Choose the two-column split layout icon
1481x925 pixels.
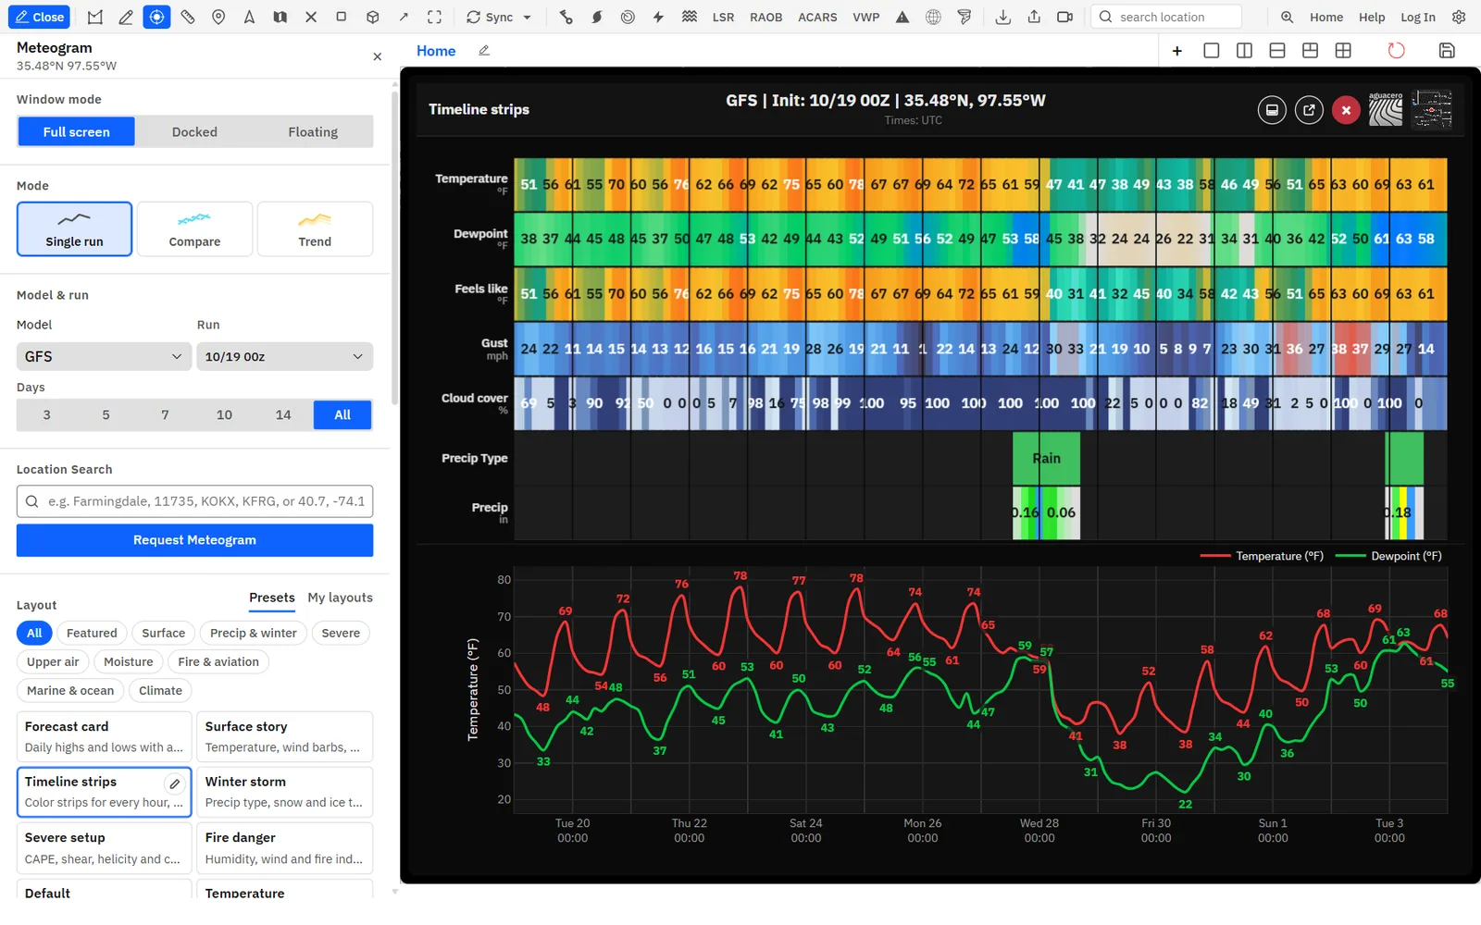point(1244,51)
